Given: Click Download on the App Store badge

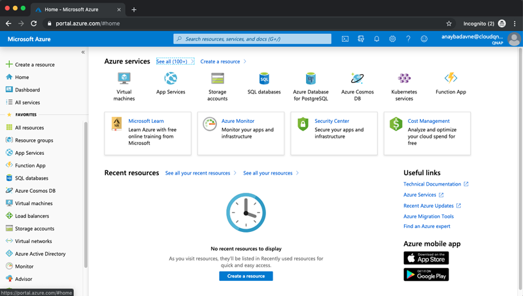Looking at the screenshot, I should 426,258.
